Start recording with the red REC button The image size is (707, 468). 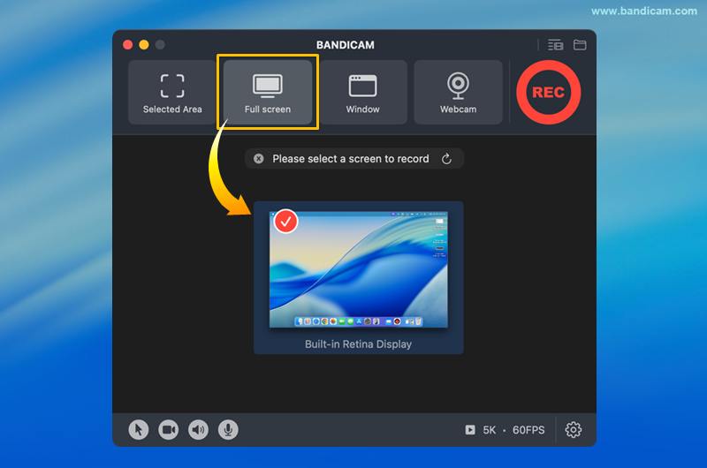click(548, 93)
